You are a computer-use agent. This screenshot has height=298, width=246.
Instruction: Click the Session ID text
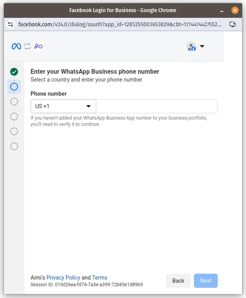tap(87, 285)
